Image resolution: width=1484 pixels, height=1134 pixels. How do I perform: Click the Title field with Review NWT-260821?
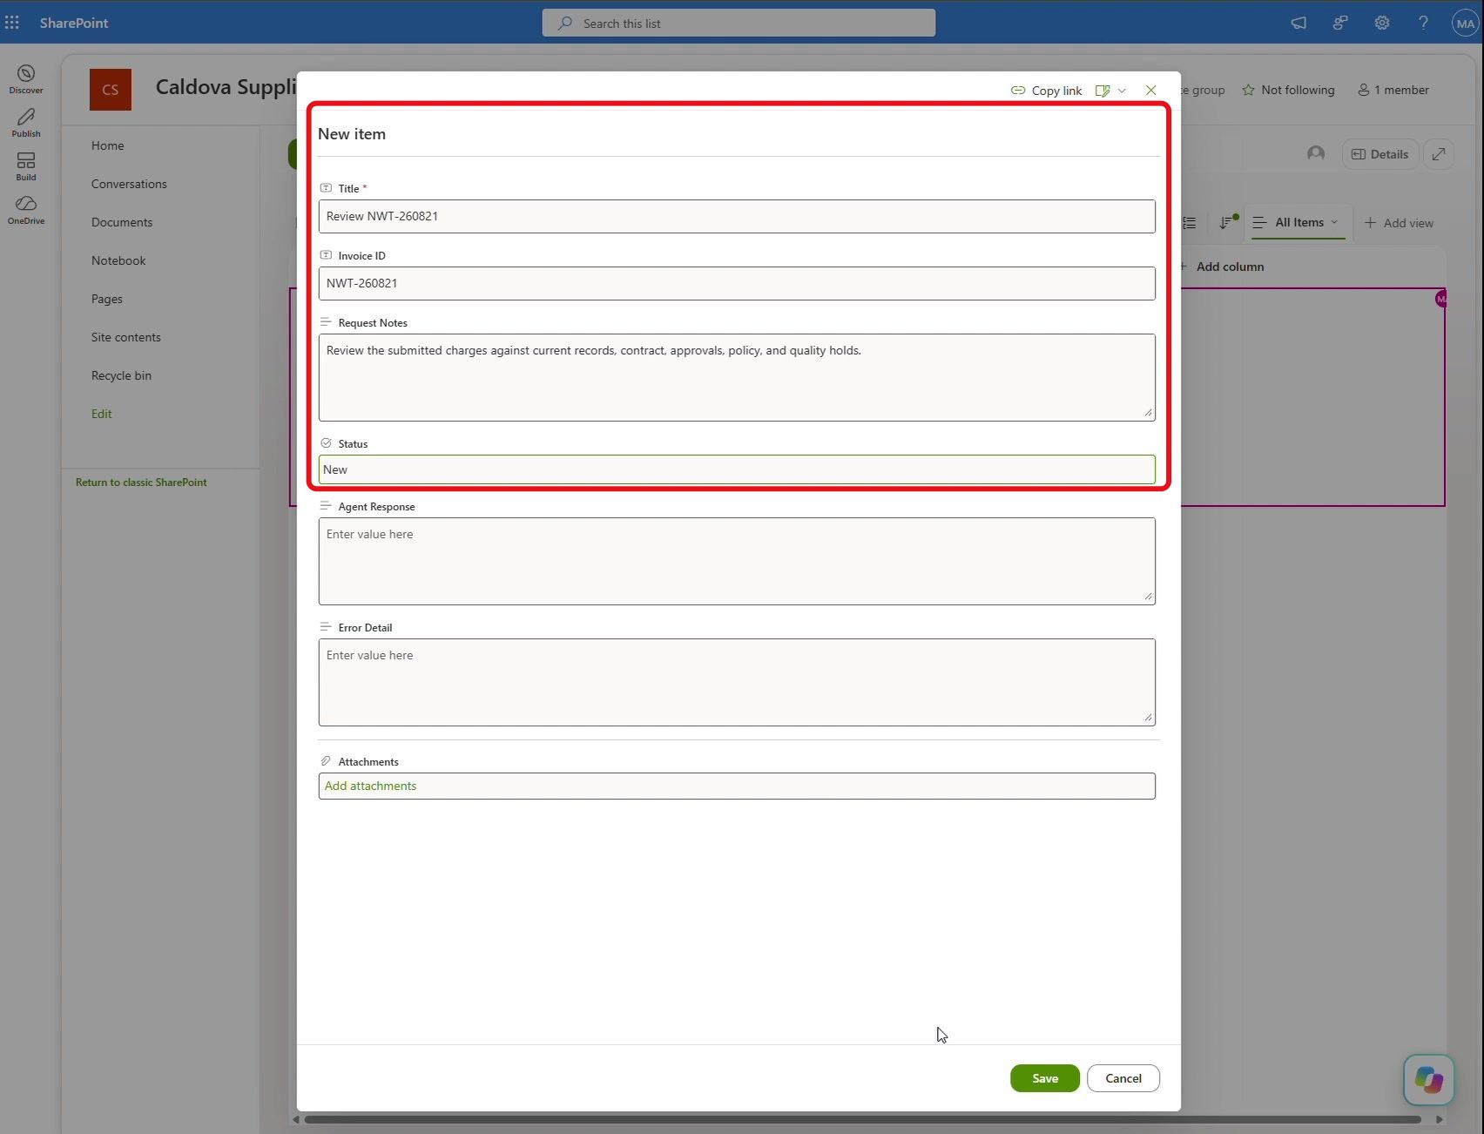737,216
